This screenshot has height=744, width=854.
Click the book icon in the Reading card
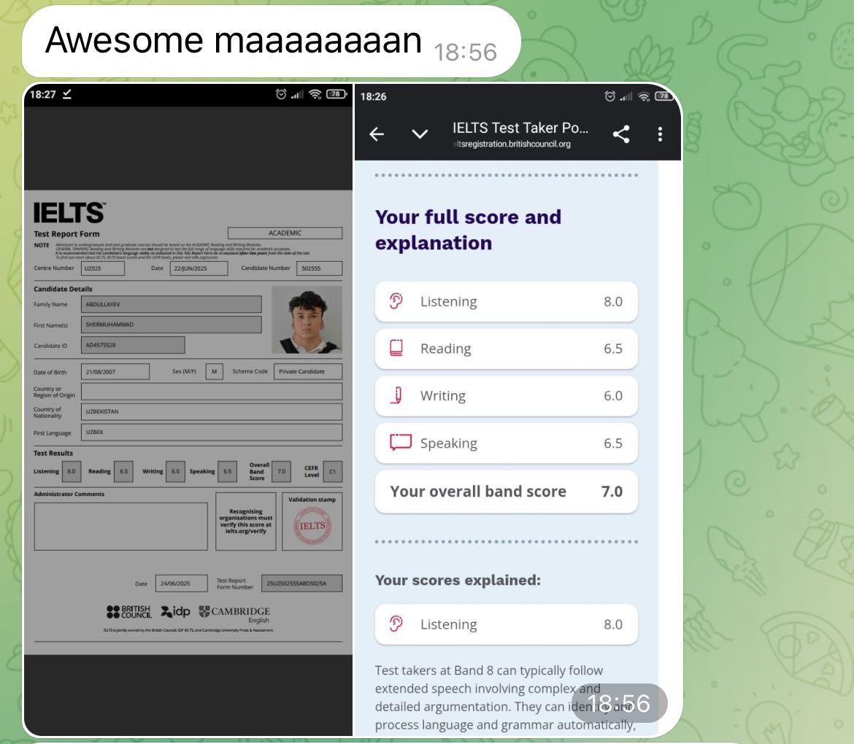[396, 348]
